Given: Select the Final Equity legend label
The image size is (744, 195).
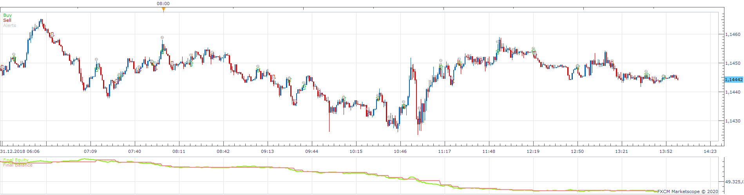Looking at the screenshot, I should [x=16, y=160].
